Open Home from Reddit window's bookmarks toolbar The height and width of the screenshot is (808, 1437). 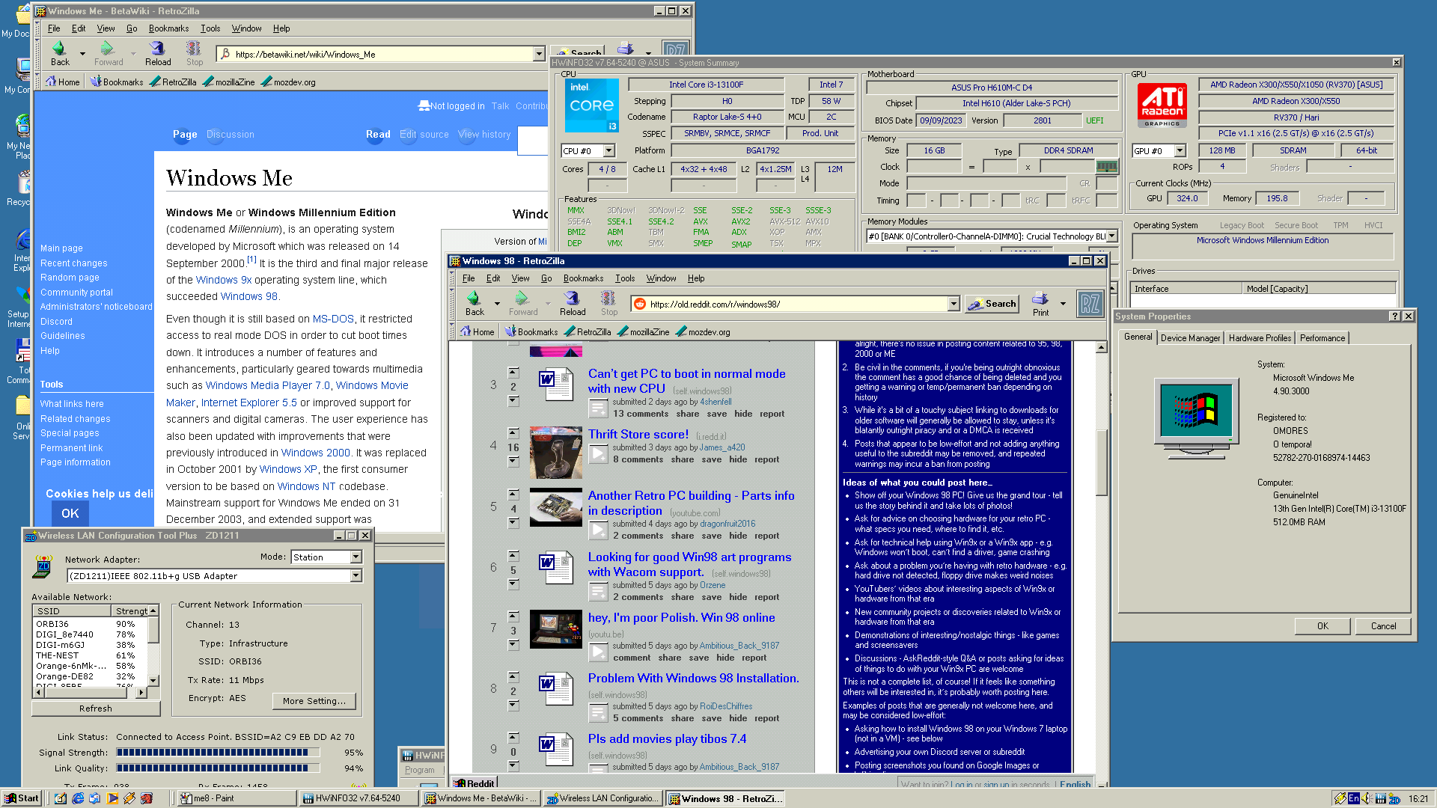477,331
